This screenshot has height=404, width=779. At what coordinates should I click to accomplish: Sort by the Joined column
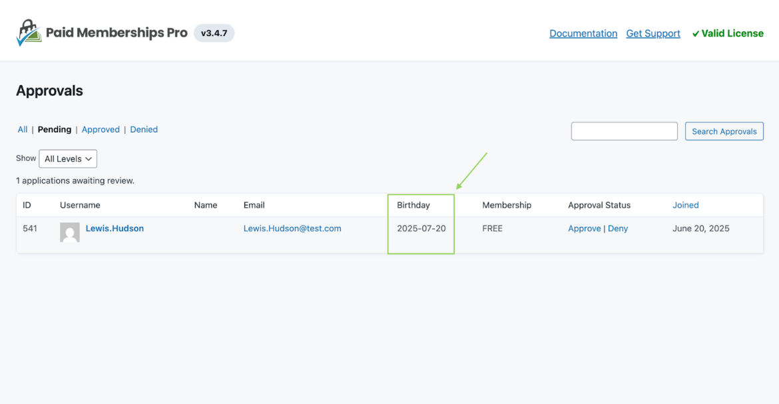click(x=686, y=205)
